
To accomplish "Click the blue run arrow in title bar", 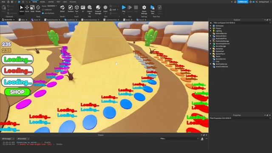I will 19,2.
